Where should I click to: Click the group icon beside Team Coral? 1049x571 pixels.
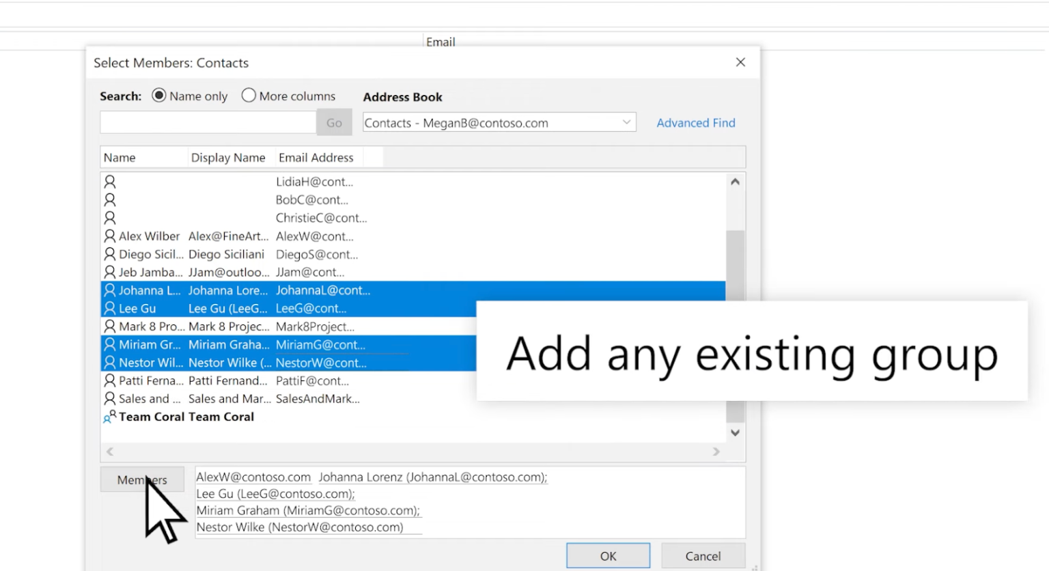(x=108, y=417)
